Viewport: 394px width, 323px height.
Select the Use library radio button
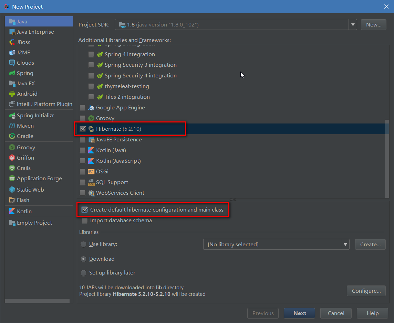pos(83,244)
